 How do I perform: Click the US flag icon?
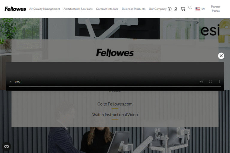tap(198, 9)
